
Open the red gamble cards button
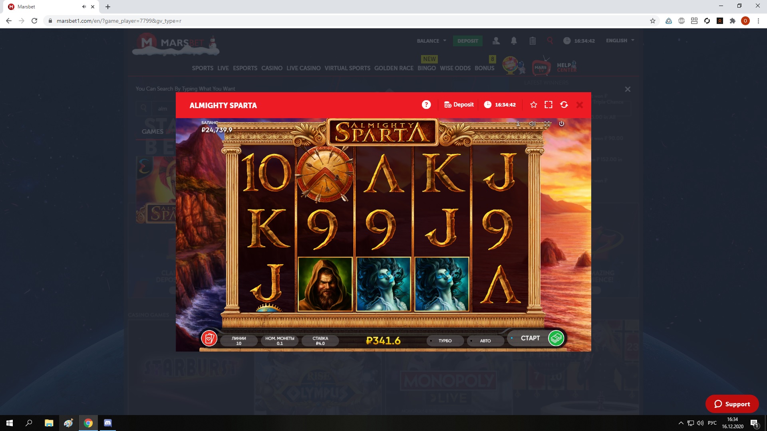[209, 338]
